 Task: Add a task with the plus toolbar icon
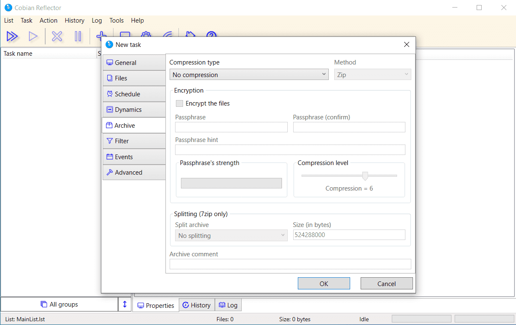[x=101, y=34]
